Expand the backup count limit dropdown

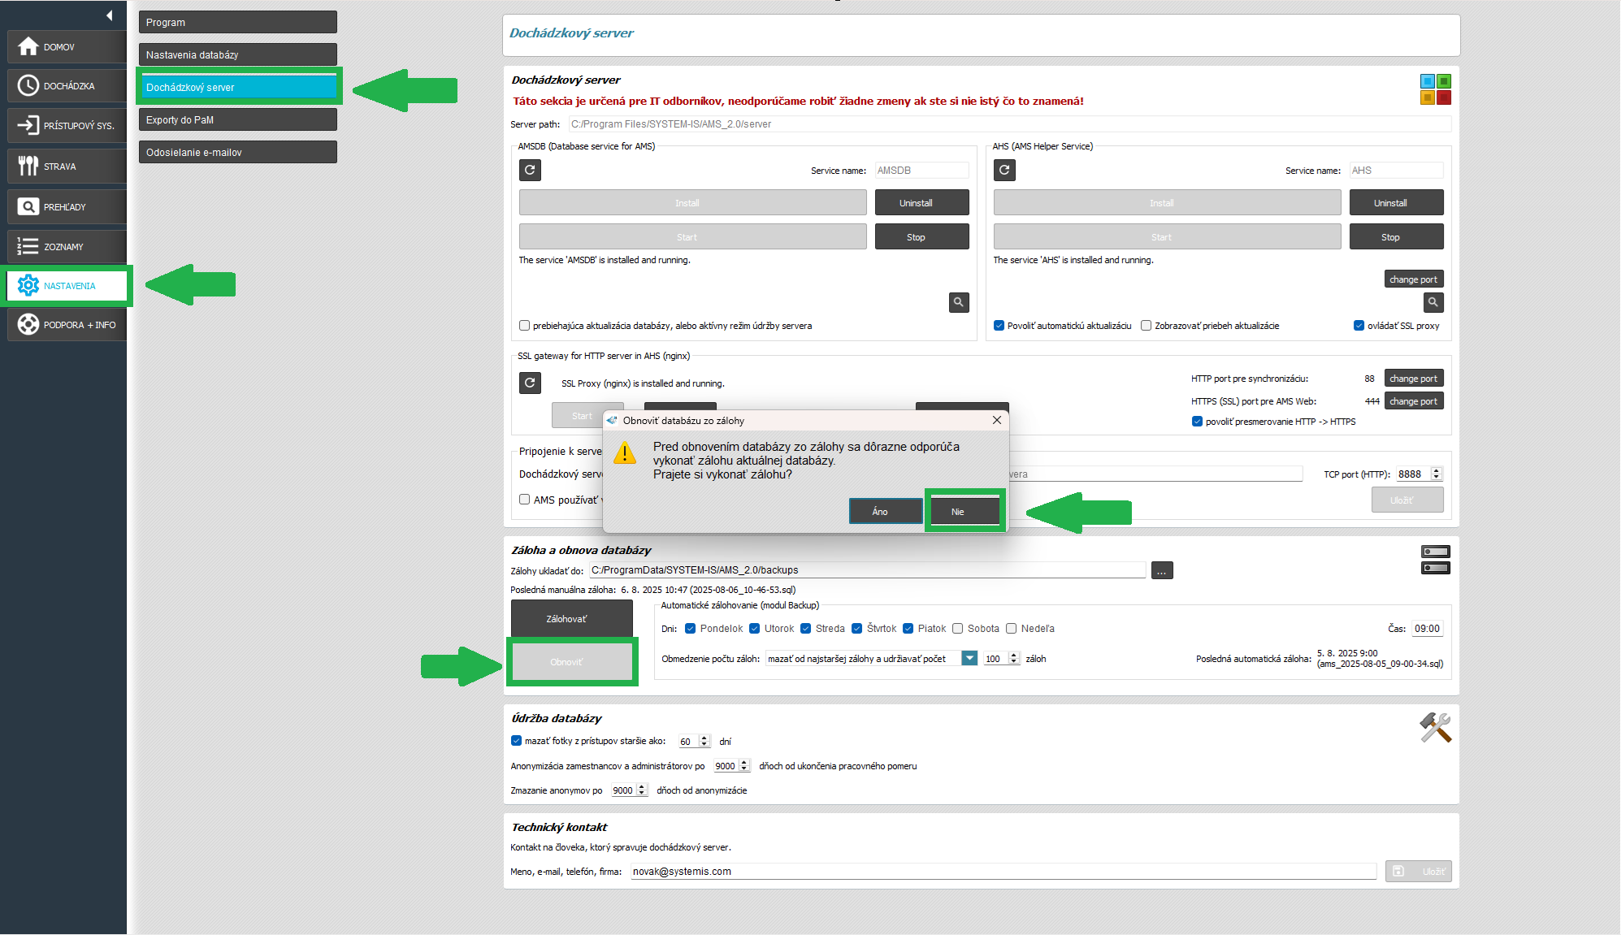(969, 659)
